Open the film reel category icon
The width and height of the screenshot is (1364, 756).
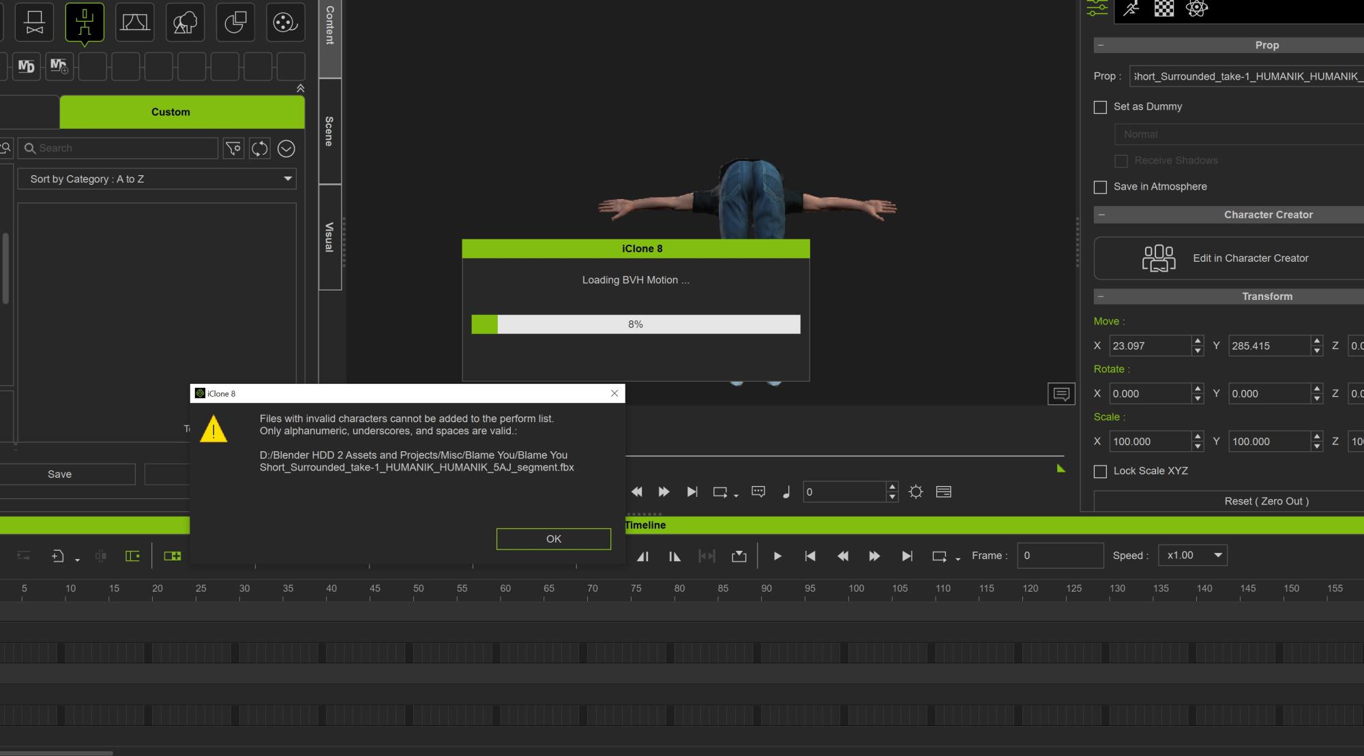click(285, 22)
